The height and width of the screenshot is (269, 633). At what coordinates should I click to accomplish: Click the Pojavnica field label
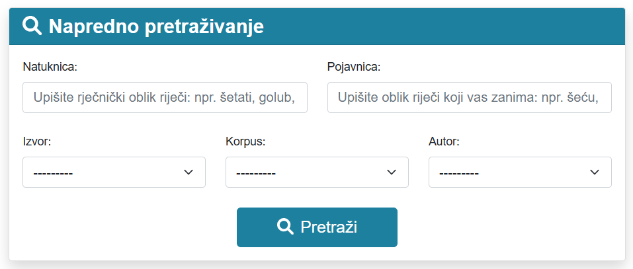click(354, 67)
